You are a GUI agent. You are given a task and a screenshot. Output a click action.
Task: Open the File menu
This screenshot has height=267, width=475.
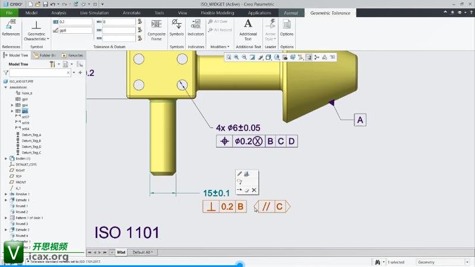pyautogui.click(x=9, y=12)
